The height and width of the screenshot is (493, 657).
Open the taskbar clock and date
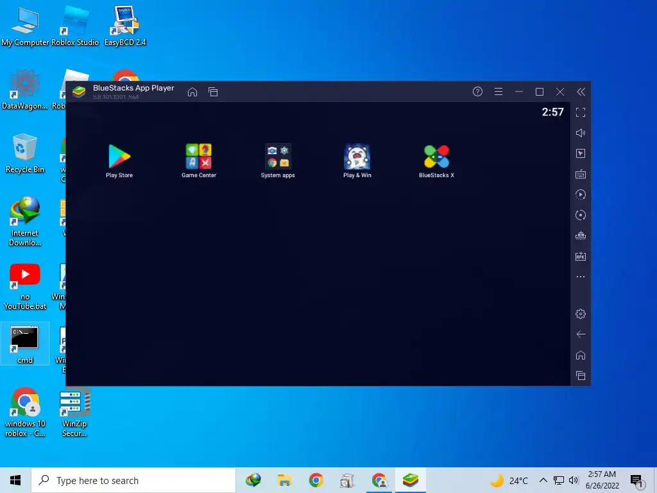(x=602, y=480)
